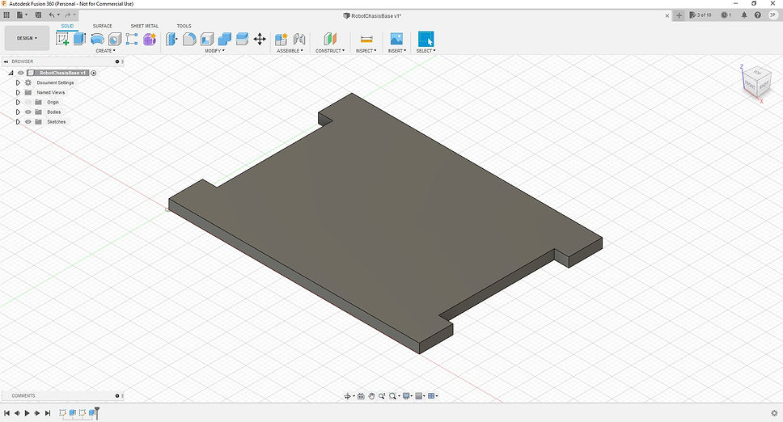Toggle the Origin folder visibility eye
Viewport: 783px width, 422px height.
point(28,102)
